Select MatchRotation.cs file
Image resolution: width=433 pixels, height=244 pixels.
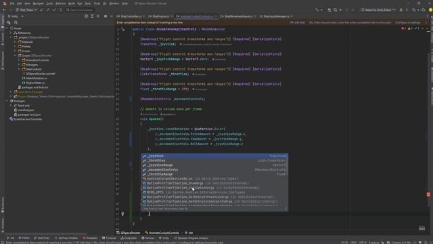(37, 79)
